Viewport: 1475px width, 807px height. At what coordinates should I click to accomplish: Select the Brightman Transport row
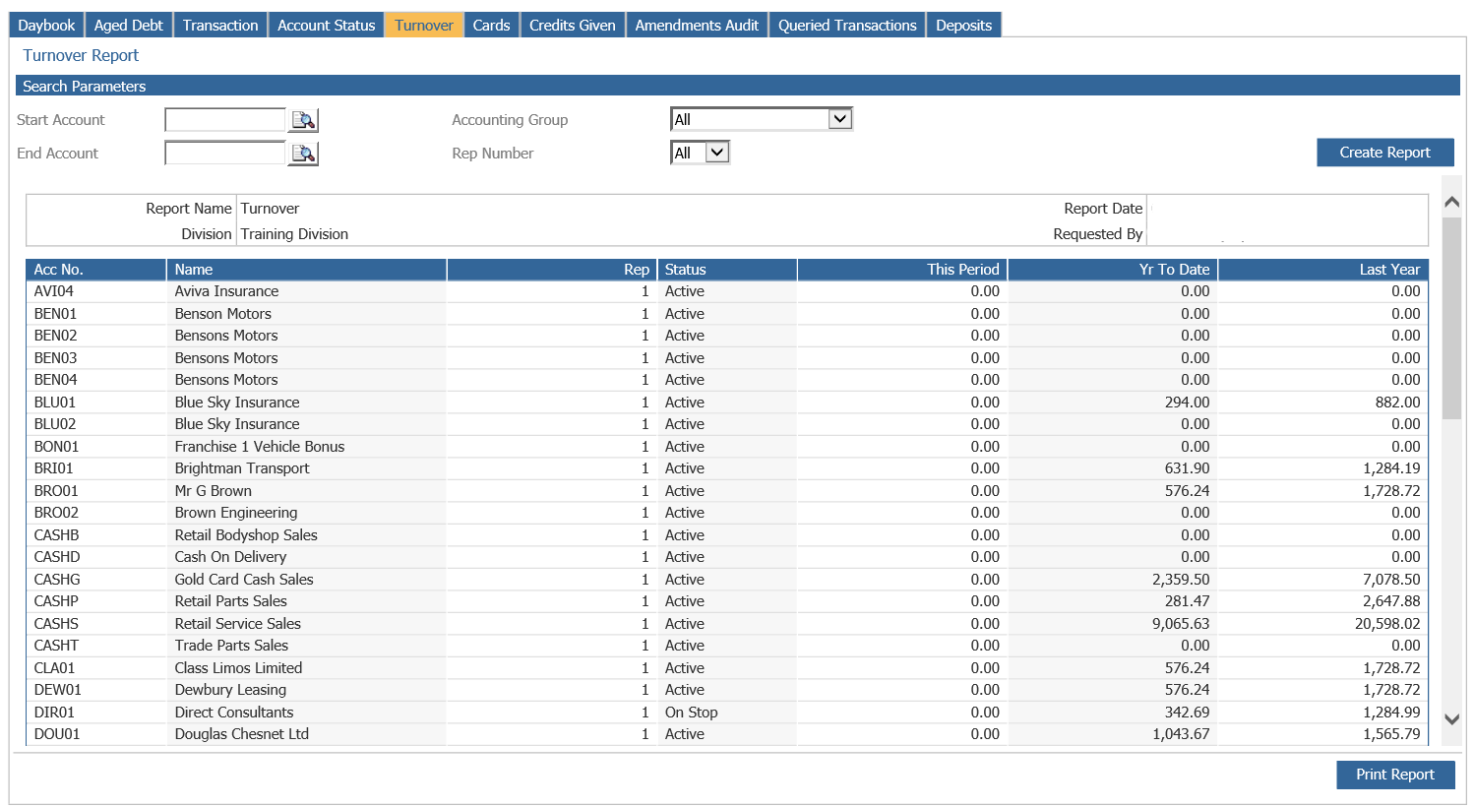coord(727,468)
